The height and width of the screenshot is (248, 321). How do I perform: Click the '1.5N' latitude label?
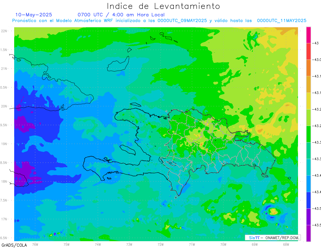(4, 50)
